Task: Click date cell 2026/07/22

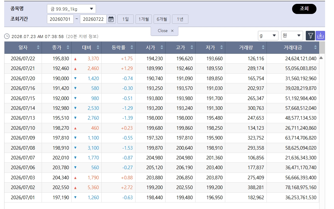Action: (x=23, y=58)
